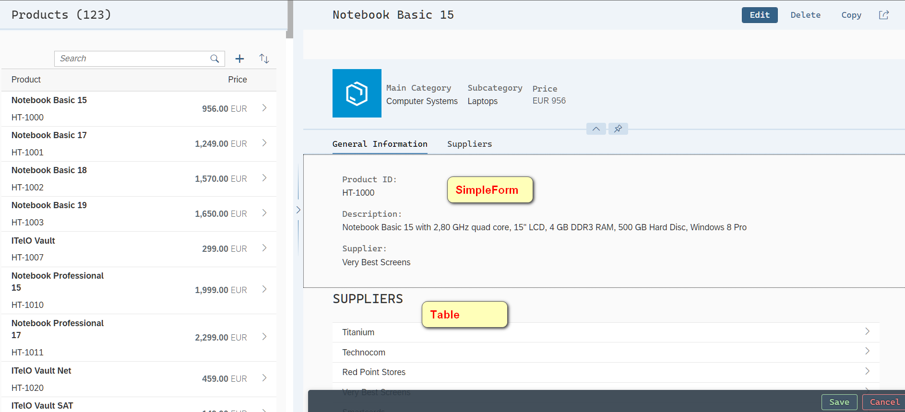Select Notebook Basic 18 product name
The width and height of the screenshot is (905, 412).
coord(49,170)
